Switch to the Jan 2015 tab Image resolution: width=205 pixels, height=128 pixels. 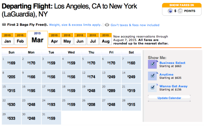[x=7, y=39]
